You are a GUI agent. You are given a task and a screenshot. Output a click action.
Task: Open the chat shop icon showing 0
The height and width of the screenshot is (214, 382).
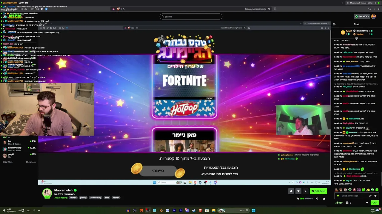pyautogui.click(x=348, y=203)
